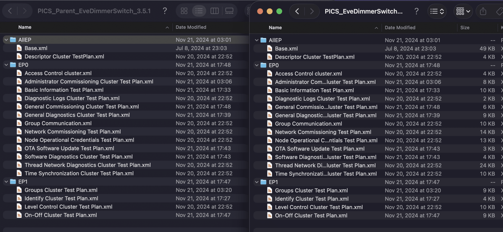The image size is (503, 232).
Task: Click the EP0 folder icon in left window
Action: click(x=13, y=65)
